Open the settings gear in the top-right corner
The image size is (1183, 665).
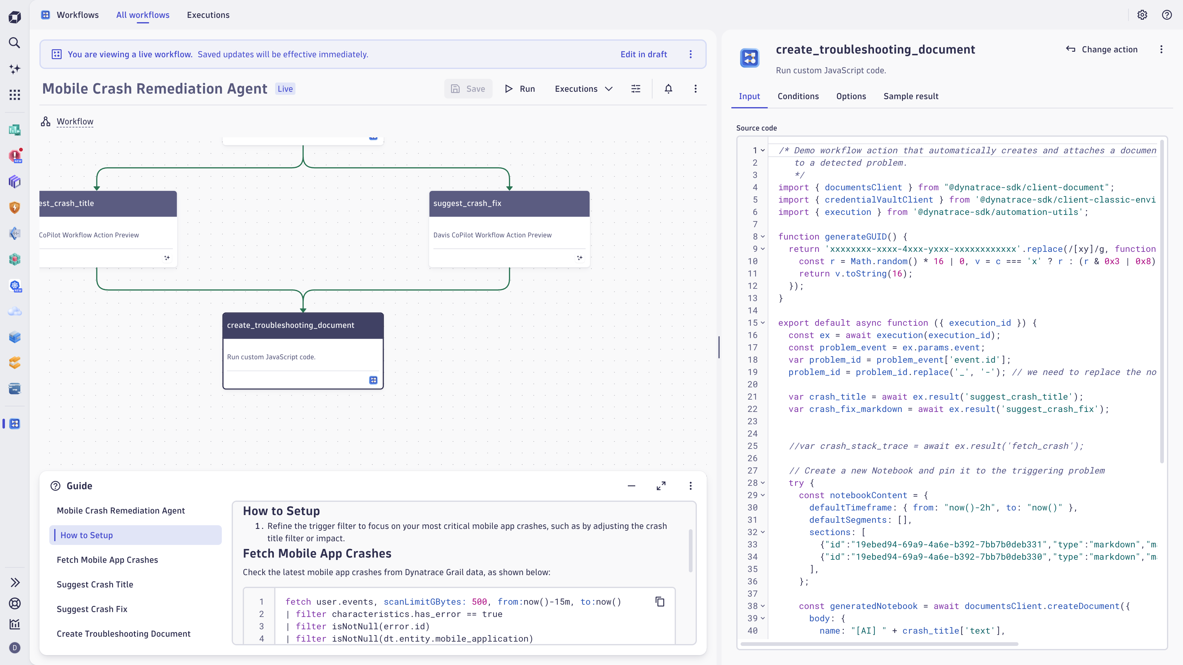(x=1142, y=15)
